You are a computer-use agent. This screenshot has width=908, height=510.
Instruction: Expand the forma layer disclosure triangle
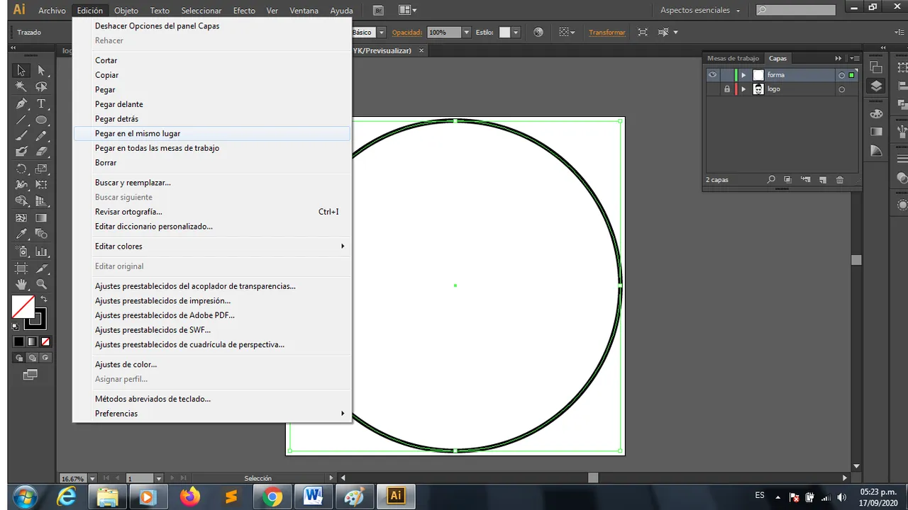tap(743, 75)
